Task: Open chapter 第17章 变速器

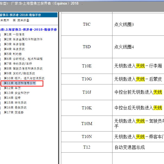Action: click(x=14, y=112)
